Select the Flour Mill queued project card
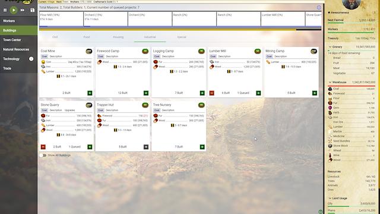This screenshot has height=214, width=380. tap(61, 19)
